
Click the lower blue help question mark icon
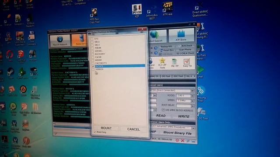coord(156,53)
